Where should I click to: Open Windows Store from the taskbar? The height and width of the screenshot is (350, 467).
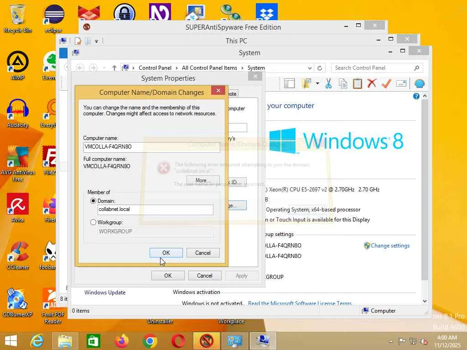(x=93, y=341)
